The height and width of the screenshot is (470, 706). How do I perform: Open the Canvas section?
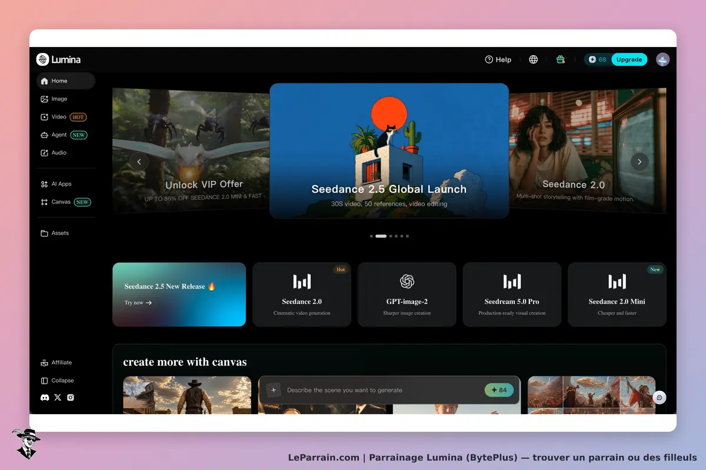pos(65,202)
